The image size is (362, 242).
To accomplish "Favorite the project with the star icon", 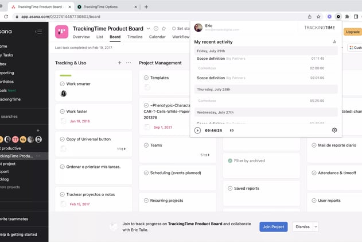I will (x=164, y=29).
